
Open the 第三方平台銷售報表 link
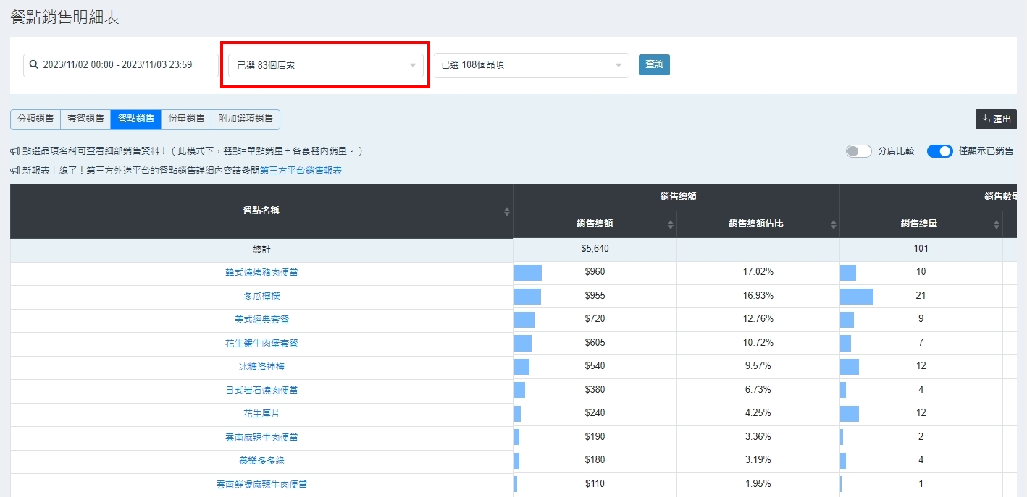[301, 171]
